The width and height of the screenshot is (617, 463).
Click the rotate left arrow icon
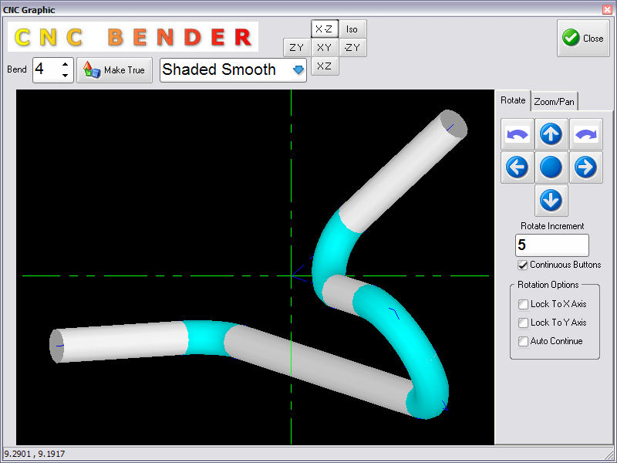[x=517, y=167]
